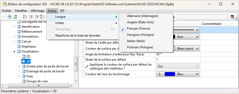Expand tree to level 3 icon
Screen dimensions: 239x94
point(37,17)
